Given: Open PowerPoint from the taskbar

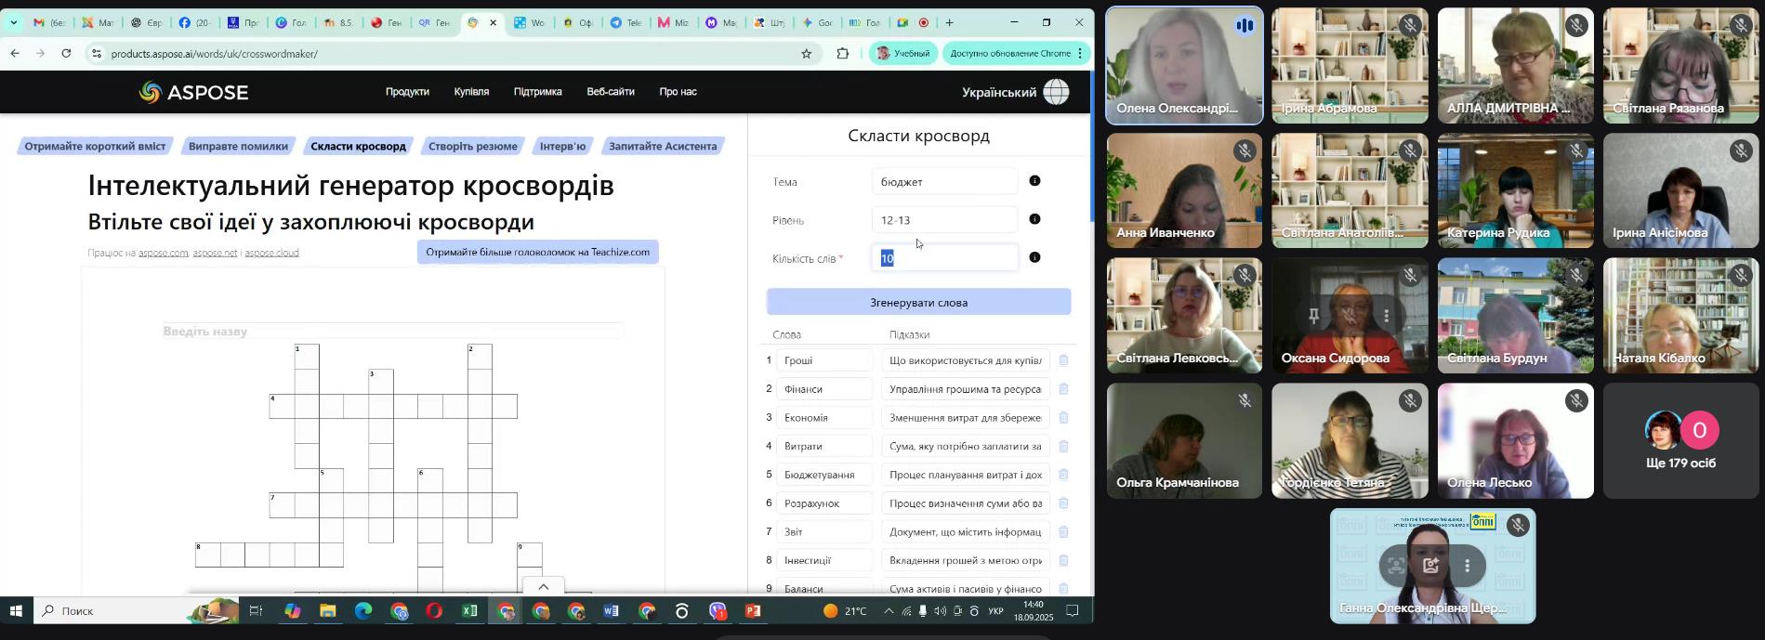Looking at the screenshot, I should (x=753, y=611).
